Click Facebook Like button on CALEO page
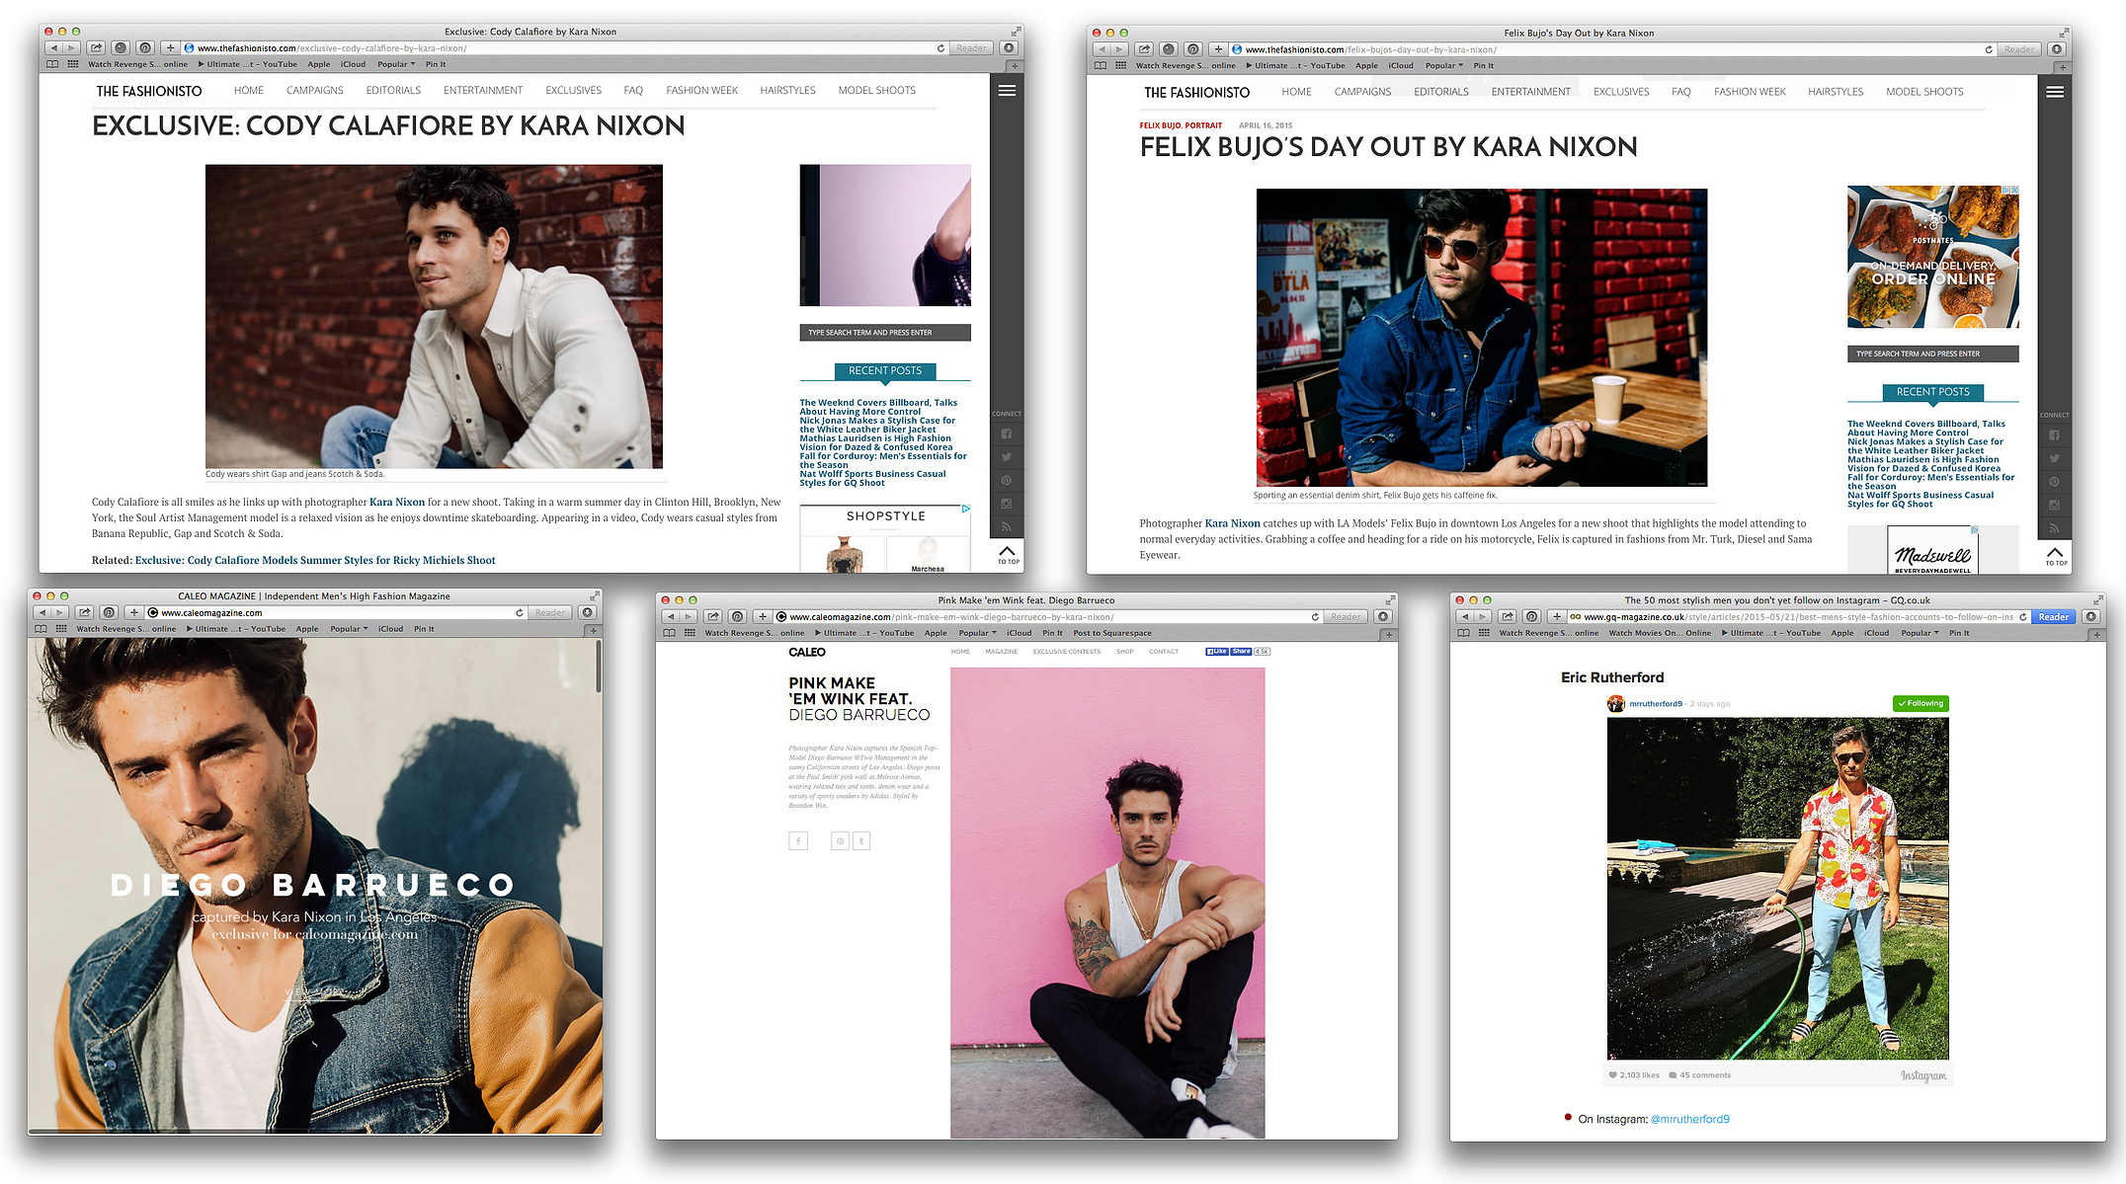The image size is (2126, 1184). pyautogui.click(x=1216, y=651)
